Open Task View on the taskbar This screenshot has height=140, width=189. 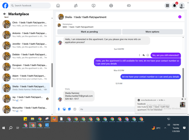18,128
